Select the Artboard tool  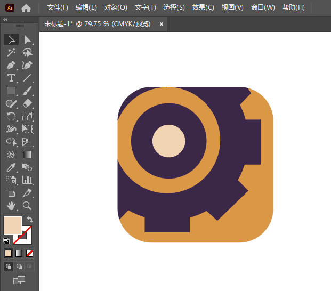(x=11, y=193)
